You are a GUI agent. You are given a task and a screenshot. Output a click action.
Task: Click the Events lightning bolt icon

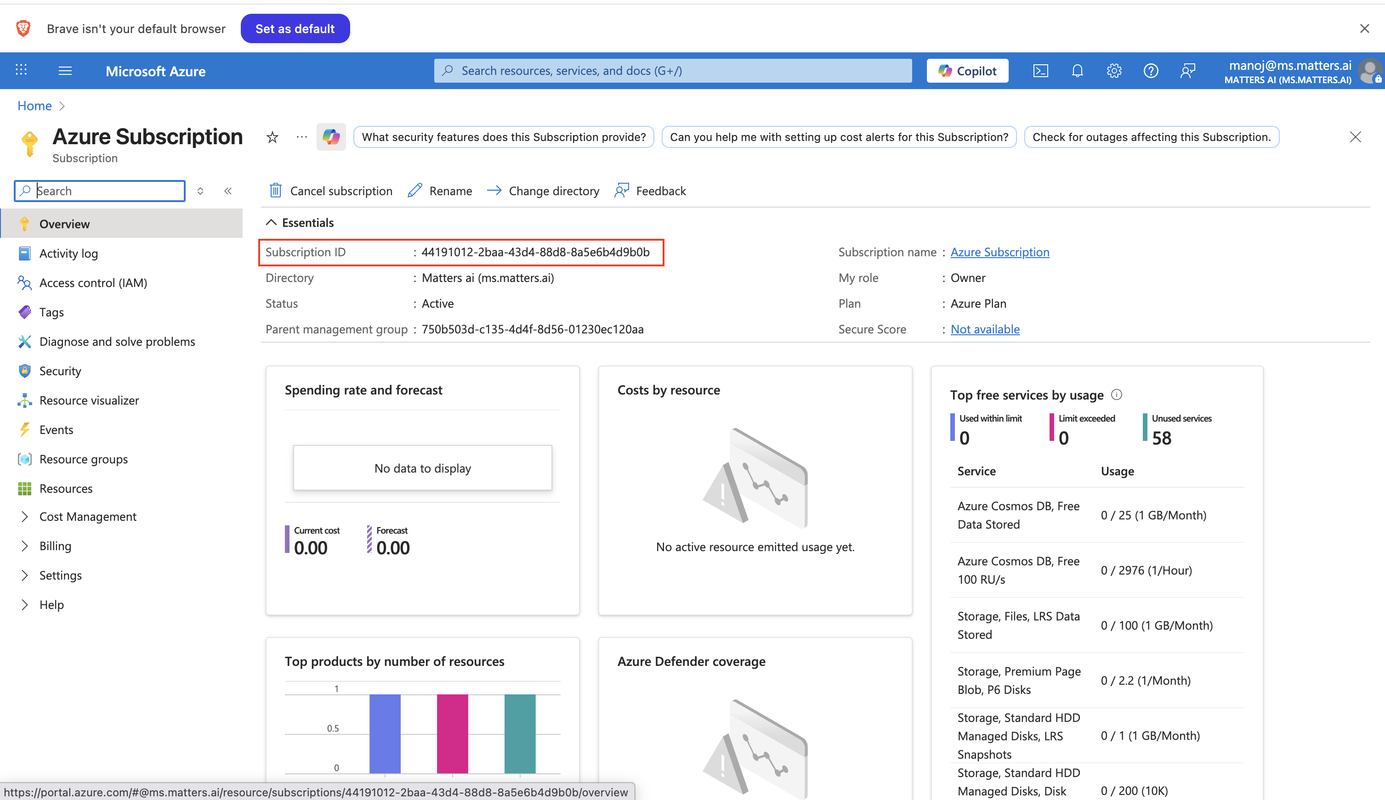(x=24, y=430)
